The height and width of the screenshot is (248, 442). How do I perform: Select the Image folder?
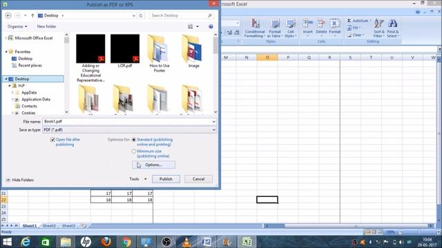pyautogui.click(x=193, y=51)
